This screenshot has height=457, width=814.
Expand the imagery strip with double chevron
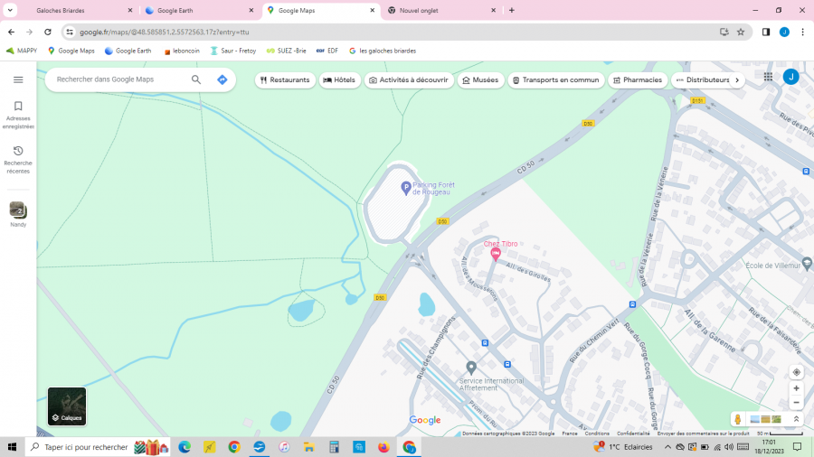click(797, 419)
